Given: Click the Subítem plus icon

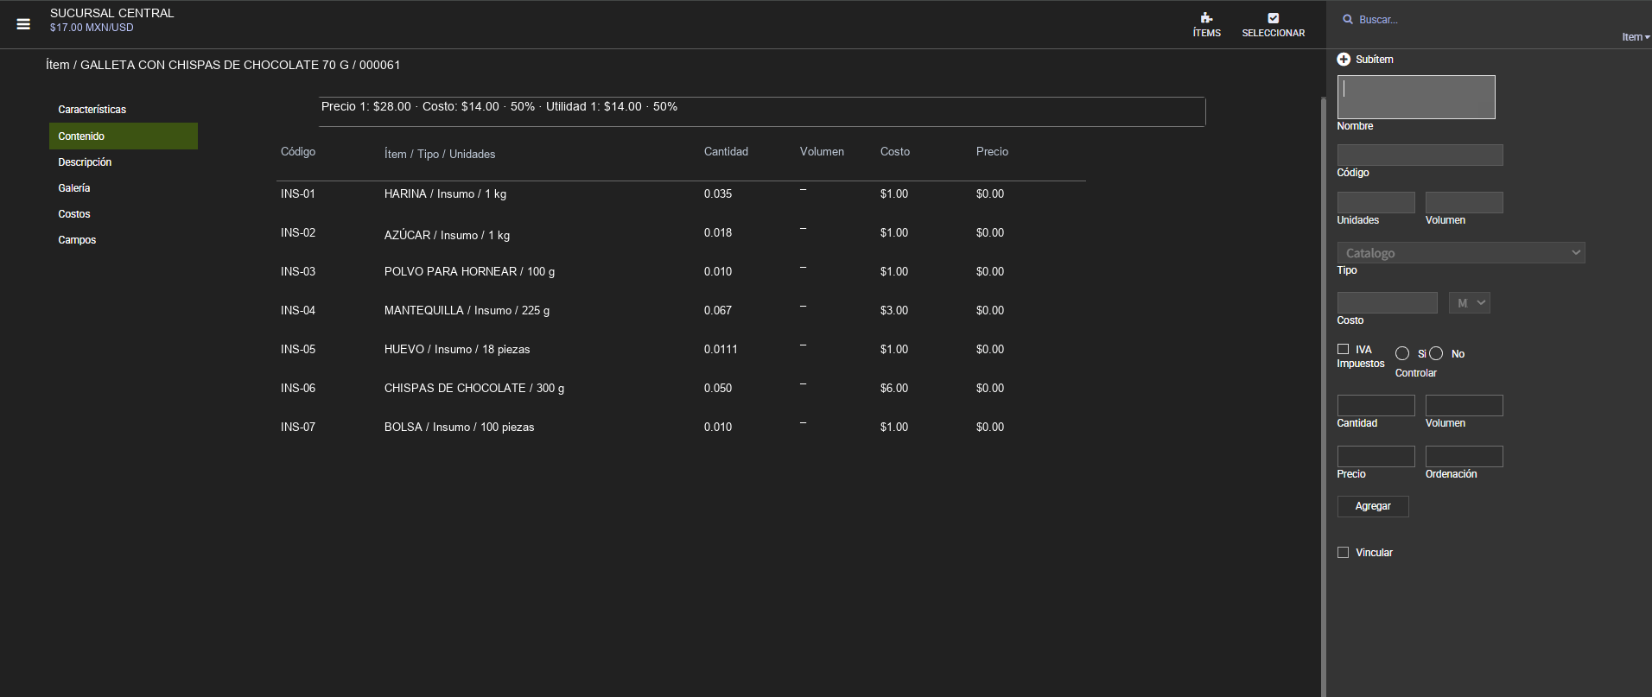Looking at the screenshot, I should 1344,60.
